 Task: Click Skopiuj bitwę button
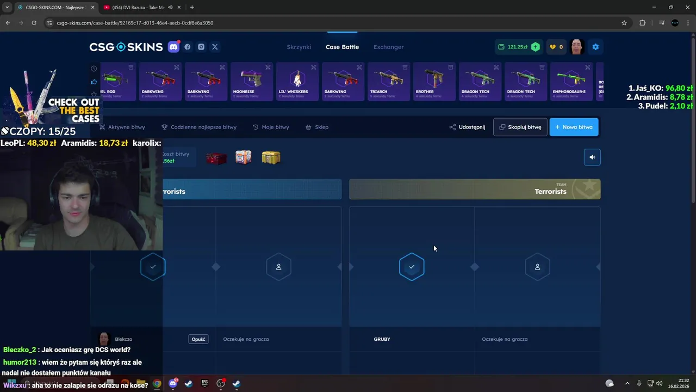tap(520, 127)
